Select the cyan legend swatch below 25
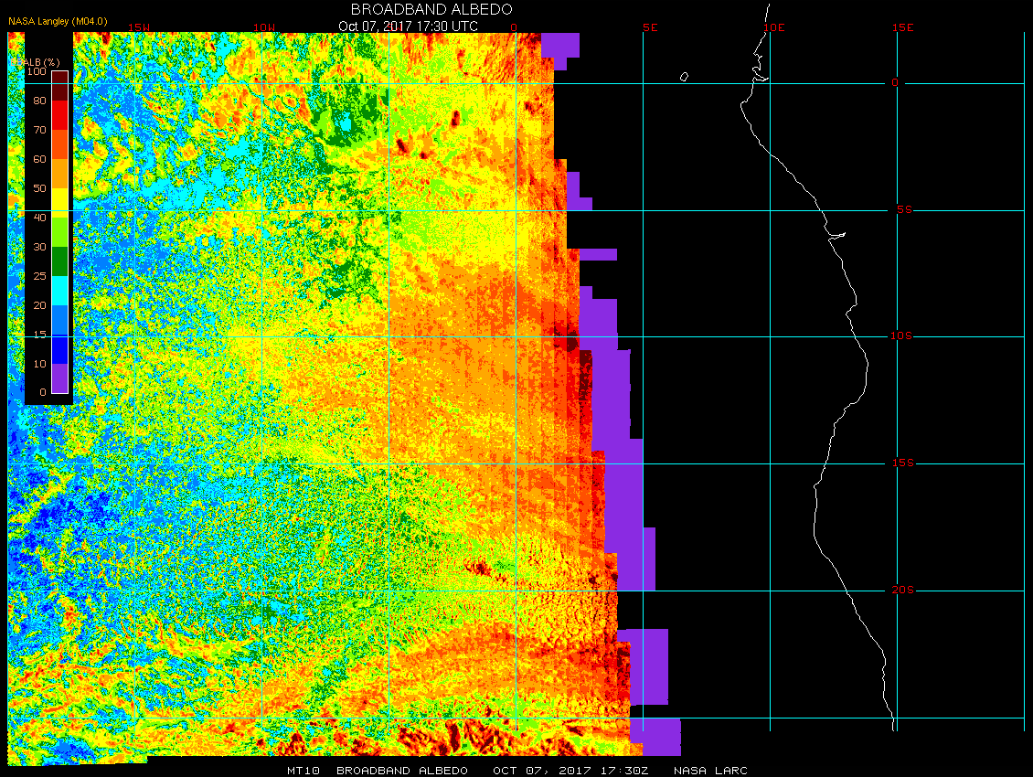 (x=60, y=291)
